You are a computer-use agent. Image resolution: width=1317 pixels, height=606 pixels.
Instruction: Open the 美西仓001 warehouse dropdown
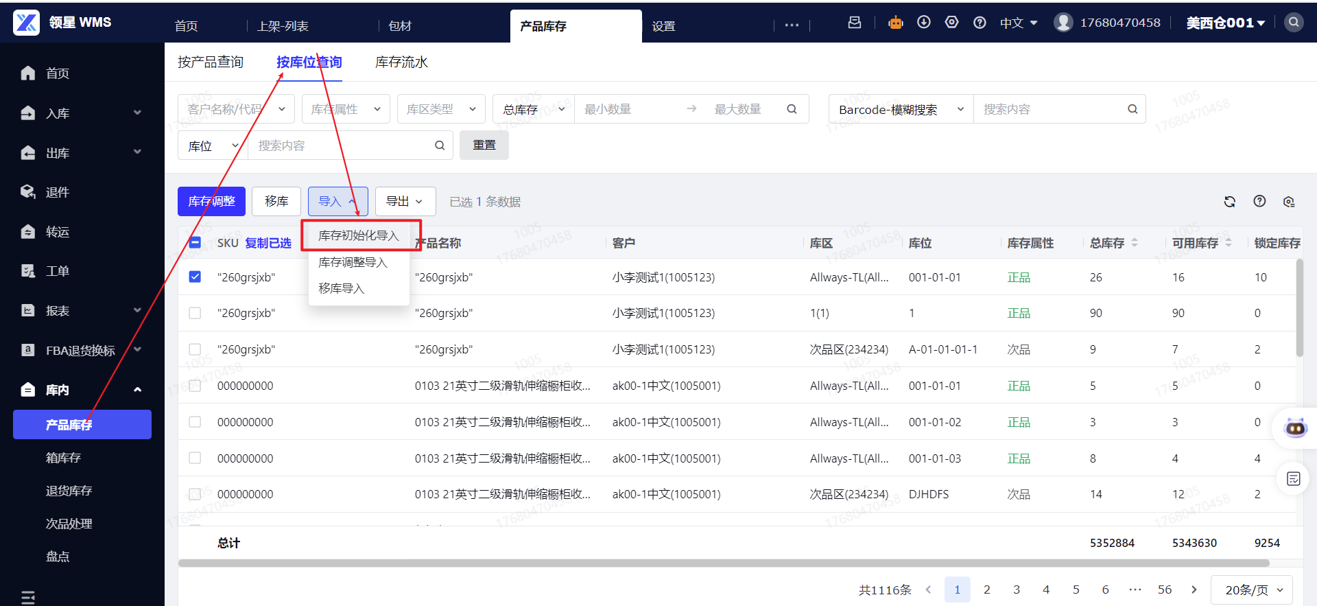(x=1226, y=23)
